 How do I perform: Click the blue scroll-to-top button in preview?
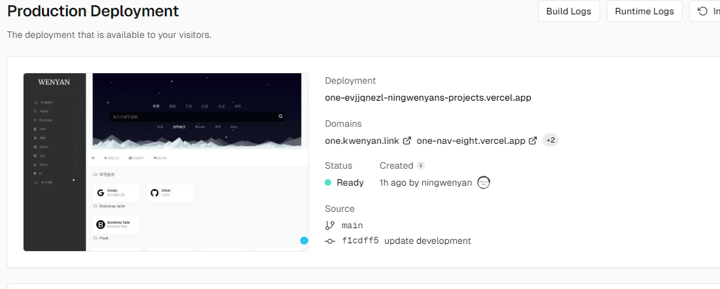pos(304,241)
